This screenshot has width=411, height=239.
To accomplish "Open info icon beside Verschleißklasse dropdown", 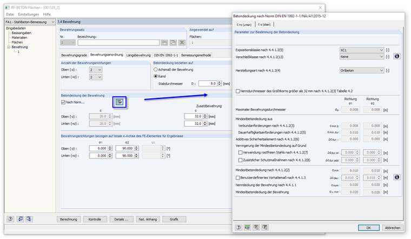I will (397, 56).
